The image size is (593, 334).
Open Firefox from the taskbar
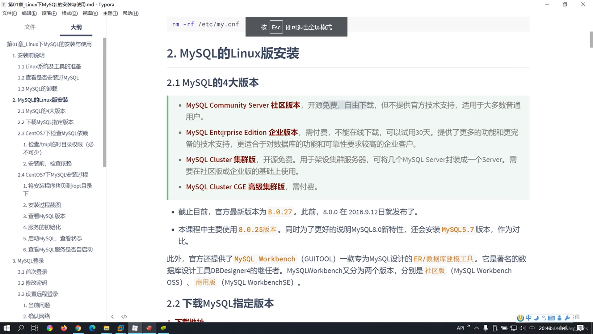[x=64, y=328]
